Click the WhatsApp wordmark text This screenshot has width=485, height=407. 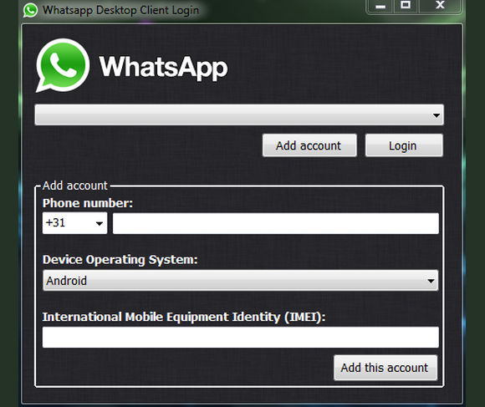point(163,68)
